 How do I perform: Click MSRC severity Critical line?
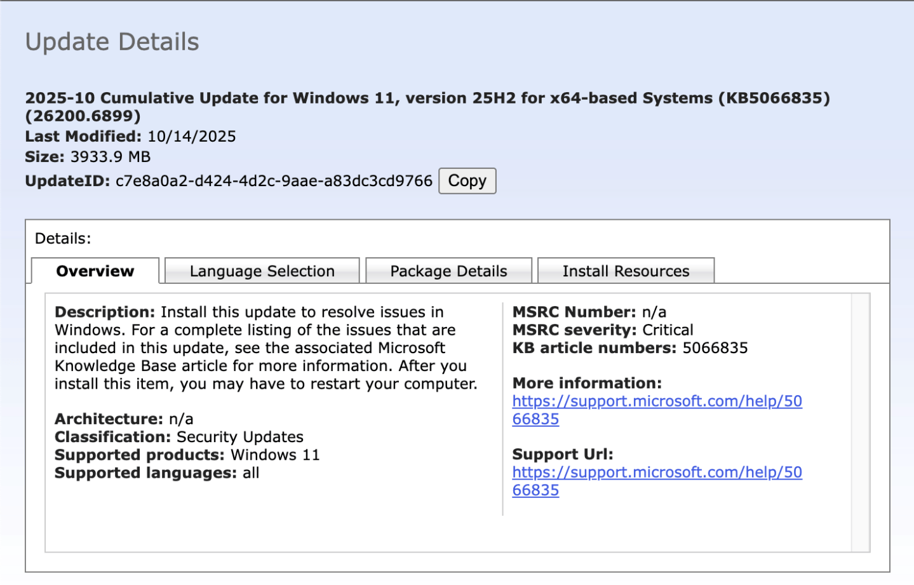tap(603, 330)
